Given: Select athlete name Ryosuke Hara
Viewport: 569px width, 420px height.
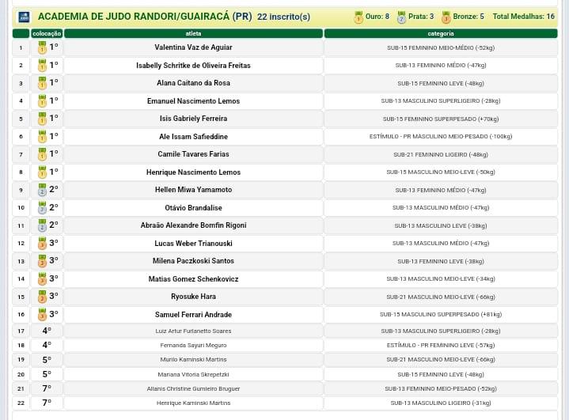Looking at the screenshot, I should [193, 297].
